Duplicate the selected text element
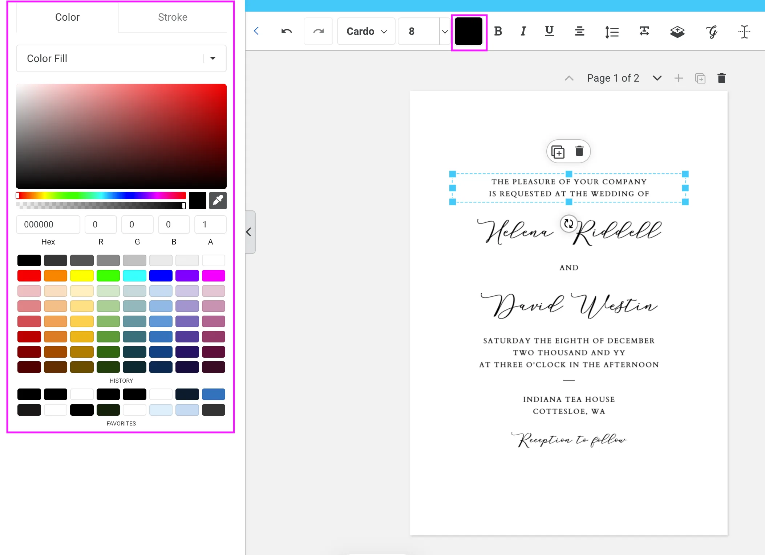 click(558, 151)
